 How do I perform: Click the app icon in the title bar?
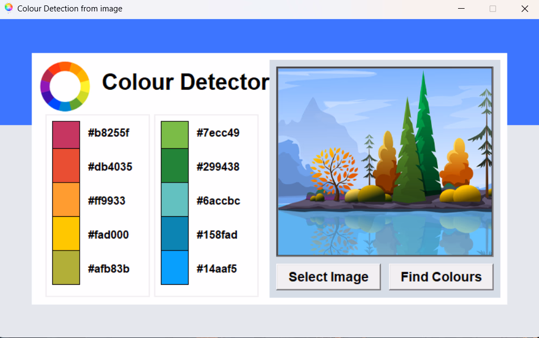[x=8, y=8]
